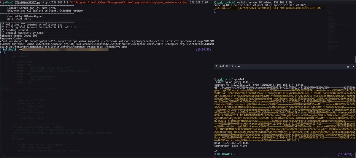Click the '(10:50:50)' timestamp in bottom-right pane

[x=345, y=154]
